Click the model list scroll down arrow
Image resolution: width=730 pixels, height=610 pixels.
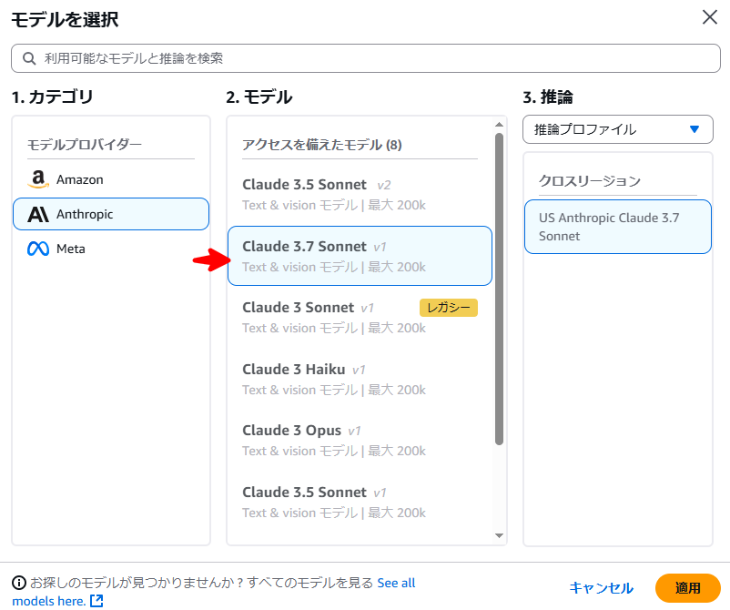[499, 535]
